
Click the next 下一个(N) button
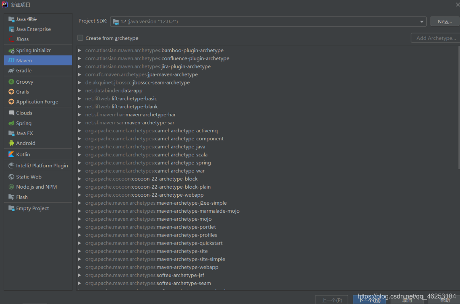tap(369, 300)
